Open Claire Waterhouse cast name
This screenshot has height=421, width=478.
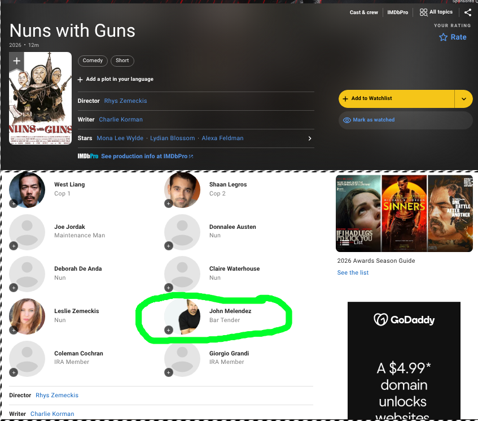coord(234,268)
